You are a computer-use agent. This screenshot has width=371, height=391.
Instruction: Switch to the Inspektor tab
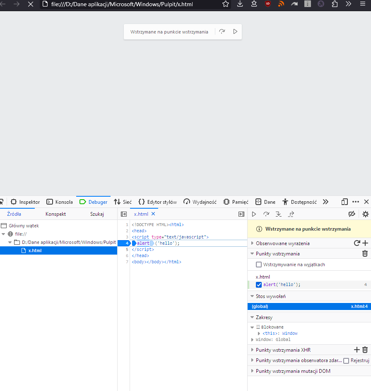point(25,202)
